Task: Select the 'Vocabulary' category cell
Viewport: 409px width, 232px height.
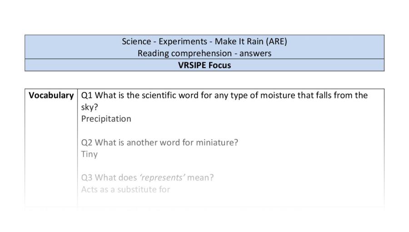Action: (x=51, y=96)
